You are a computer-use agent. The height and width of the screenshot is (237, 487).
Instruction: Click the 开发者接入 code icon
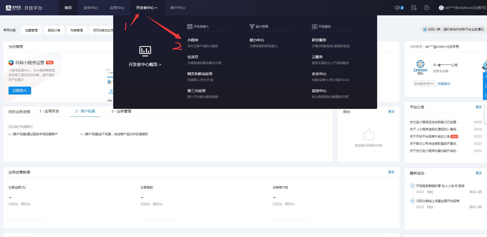click(x=190, y=26)
